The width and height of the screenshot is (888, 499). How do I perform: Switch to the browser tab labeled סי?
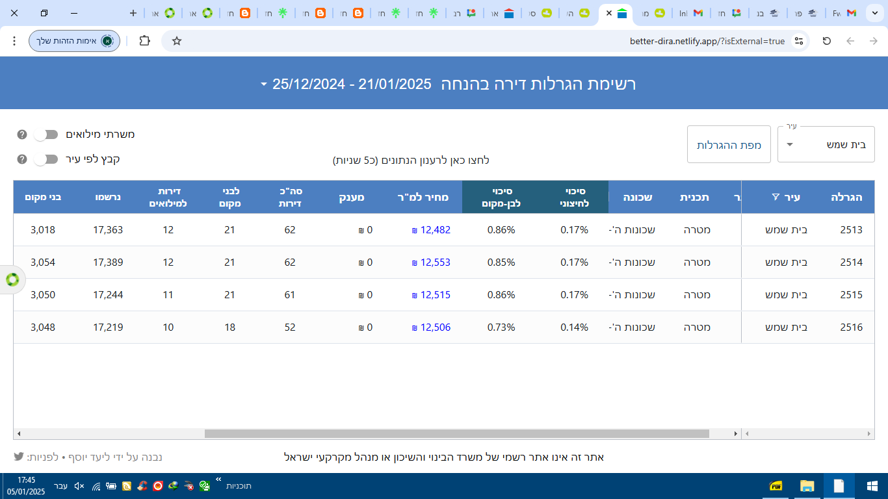(540, 13)
